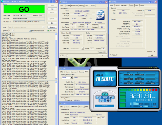Select the memory Frequency value 606.0 MHz
The height and width of the screenshot is (125, 162).
137,22
